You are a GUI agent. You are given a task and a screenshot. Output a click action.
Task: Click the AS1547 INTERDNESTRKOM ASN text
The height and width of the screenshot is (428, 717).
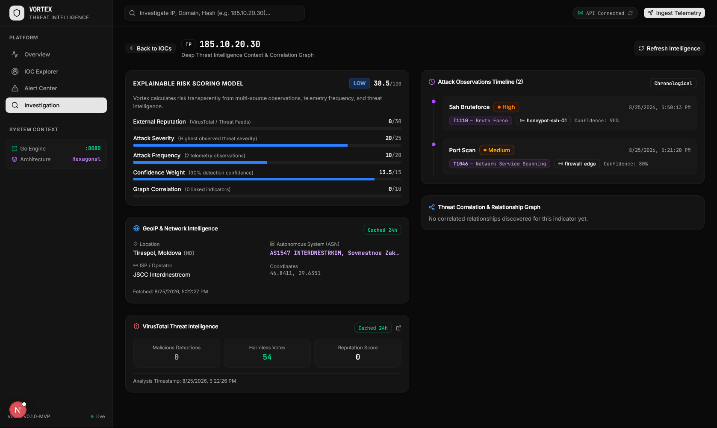tap(334, 253)
